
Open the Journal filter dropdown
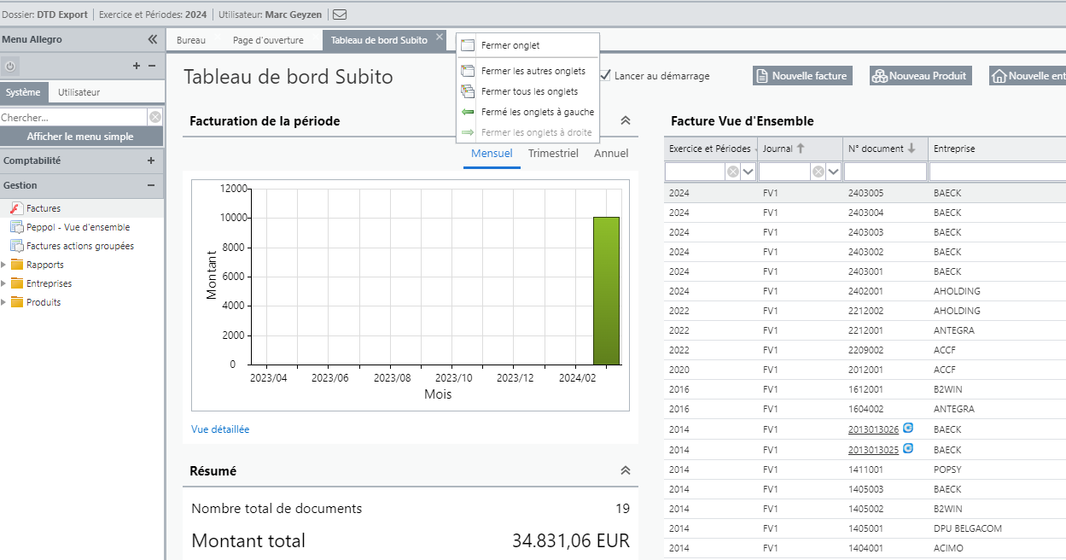pyautogui.click(x=834, y=172)
